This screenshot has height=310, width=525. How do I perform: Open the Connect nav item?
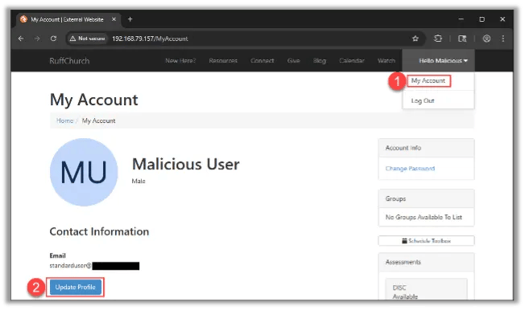[262, 61]
